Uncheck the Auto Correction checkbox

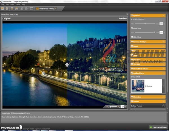click(132, 19)
